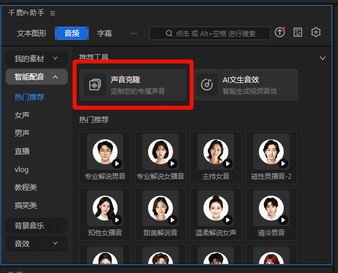Click the 专业解说男音 label text
The image size is (338, 273).
[105, 177]
